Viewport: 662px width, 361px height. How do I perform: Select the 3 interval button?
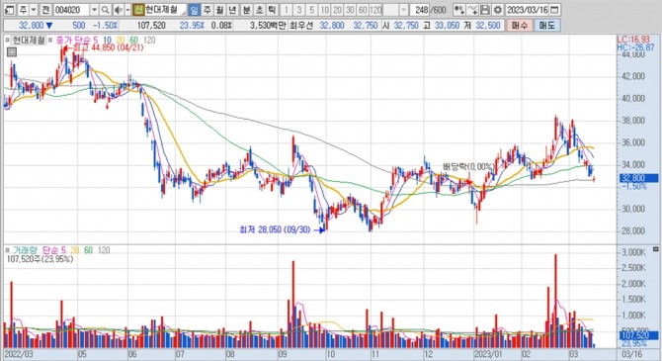299,10
